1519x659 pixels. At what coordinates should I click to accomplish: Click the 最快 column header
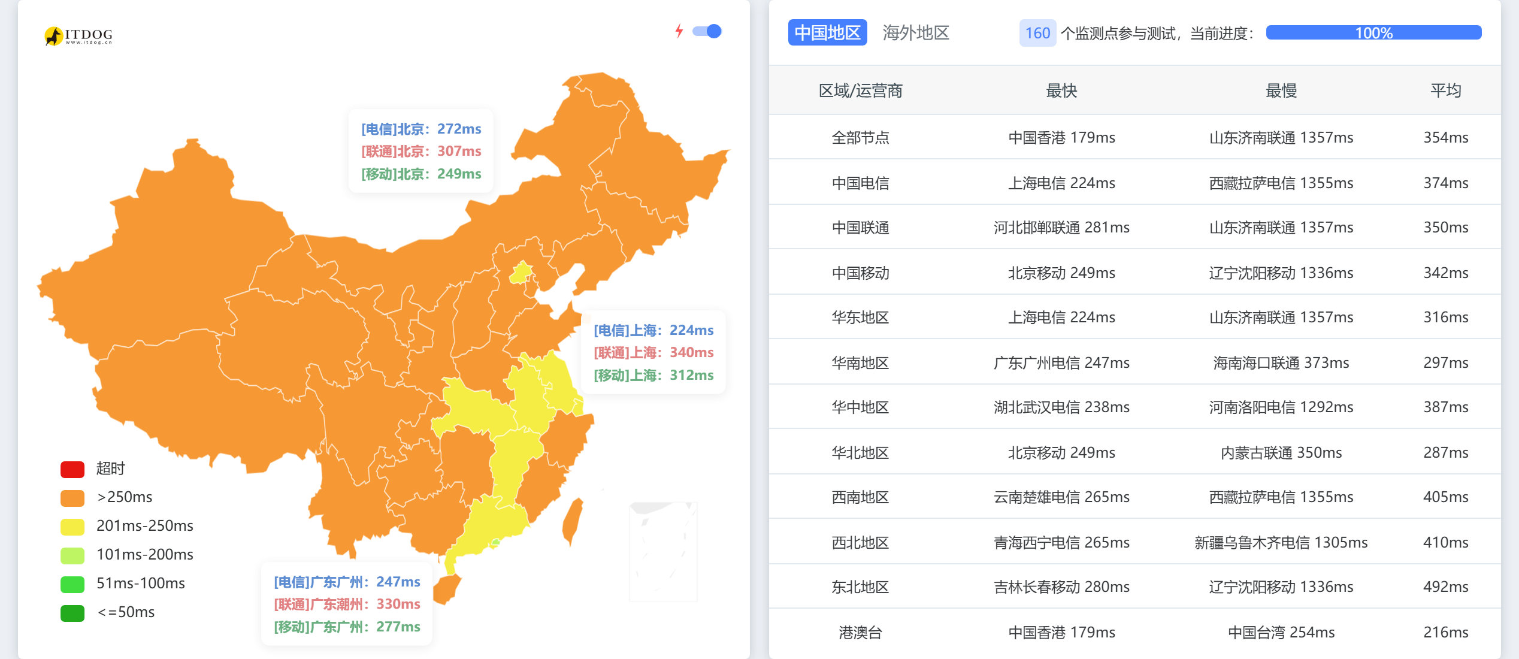tap(1061, 90)
